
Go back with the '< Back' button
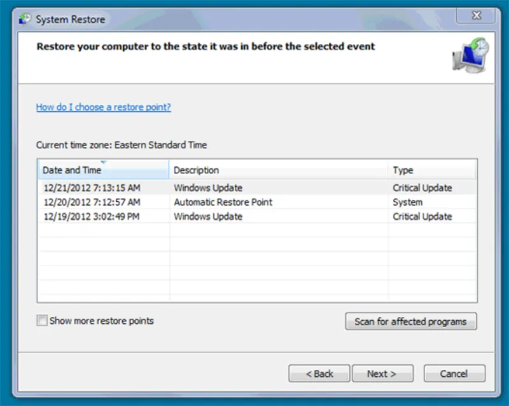point(319,374)
